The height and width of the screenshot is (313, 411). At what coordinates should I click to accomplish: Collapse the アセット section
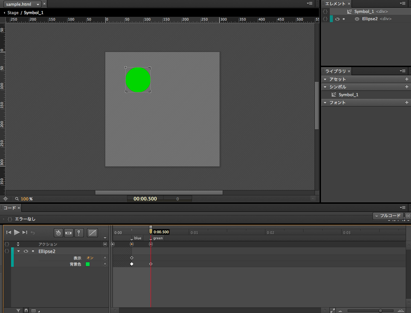pyautogui.click(x=325, y=79)
